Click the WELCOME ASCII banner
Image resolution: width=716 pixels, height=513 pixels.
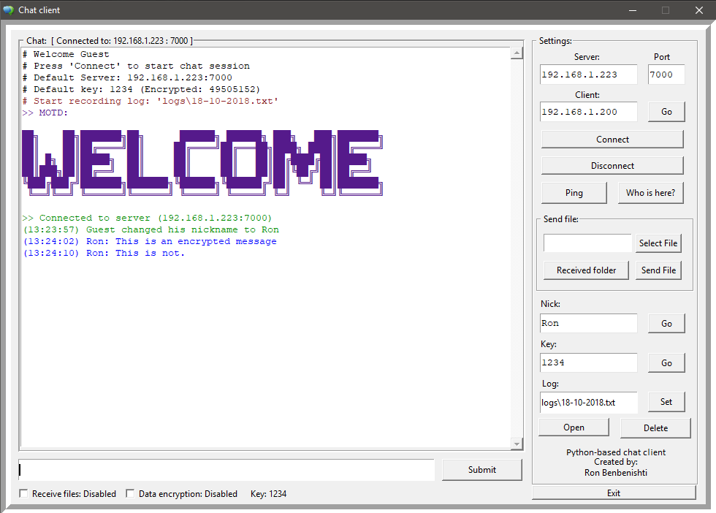(202, 163)
